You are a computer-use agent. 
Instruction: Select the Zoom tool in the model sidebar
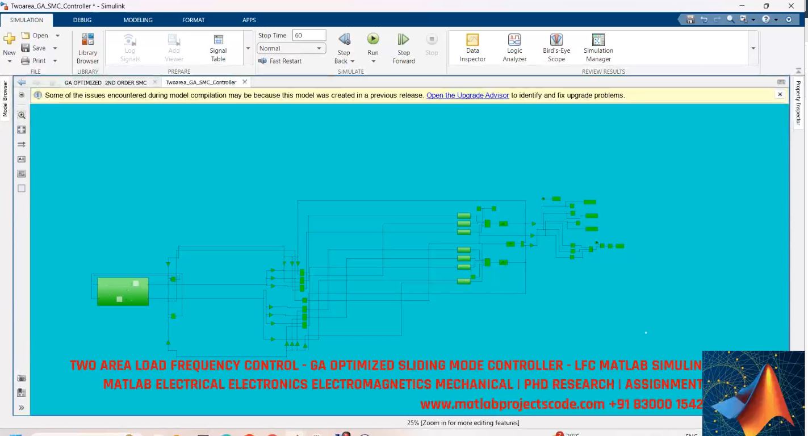click(21, 115)
